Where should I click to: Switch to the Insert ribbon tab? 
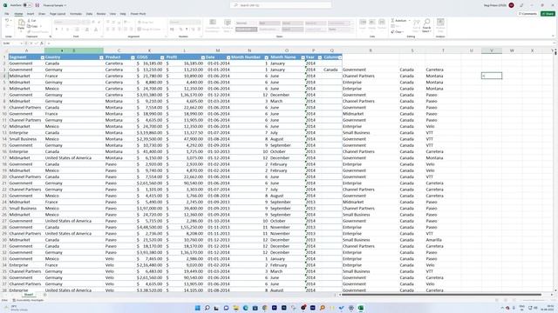click(x=31, y=14)
